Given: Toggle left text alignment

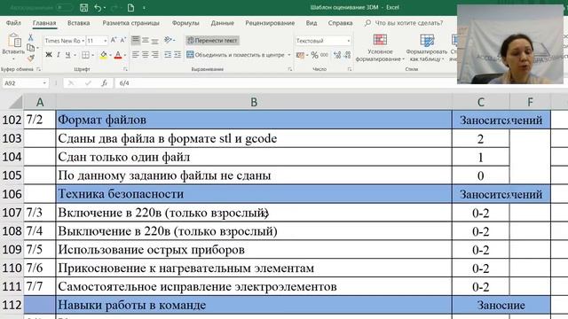Looking at the screenshot, I should (x=136, y=55).
